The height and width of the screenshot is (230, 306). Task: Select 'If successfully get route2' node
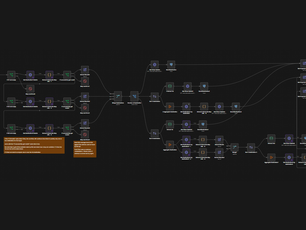(67, 102)
